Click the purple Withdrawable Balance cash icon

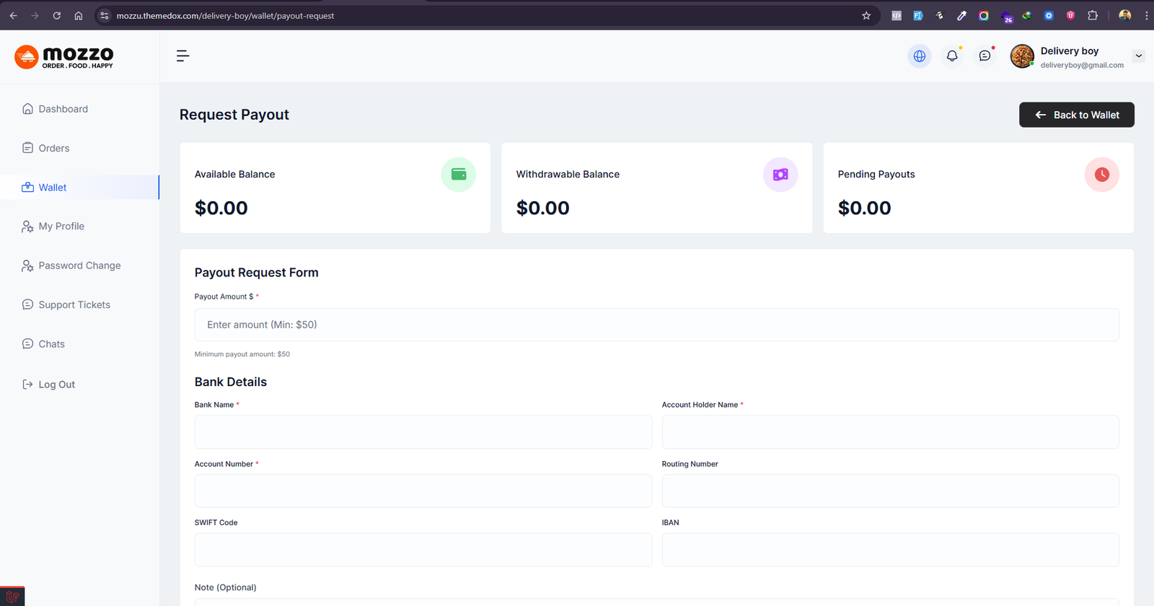point(780,175)
